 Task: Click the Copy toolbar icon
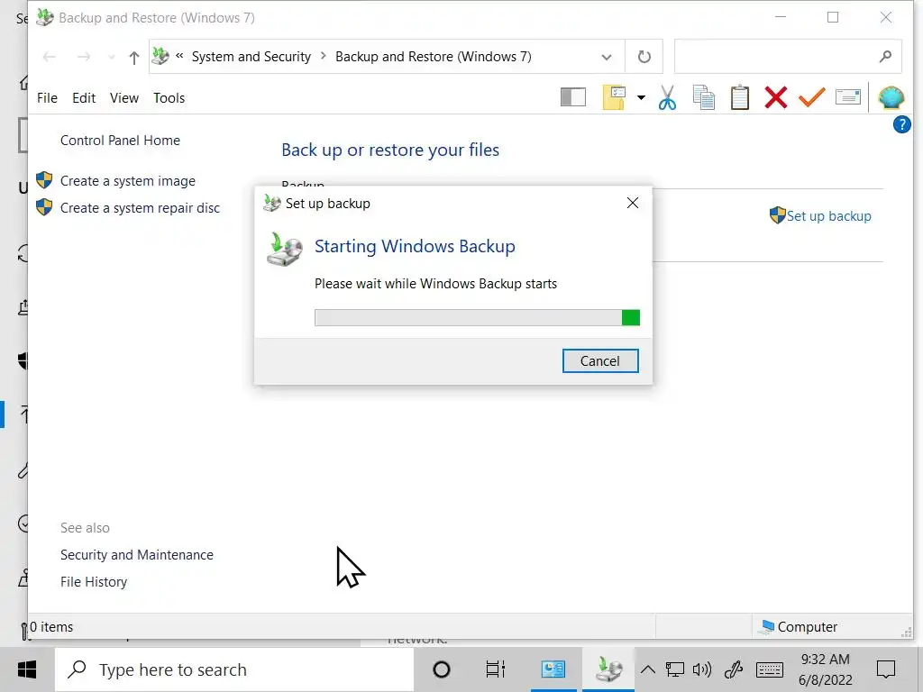[x=703, y=97]
